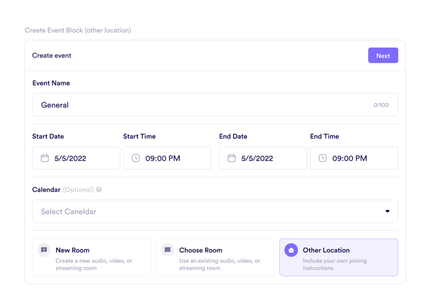Click the End Date calendar icon
This screenshot has height=308, width=430.
[232, 158]
